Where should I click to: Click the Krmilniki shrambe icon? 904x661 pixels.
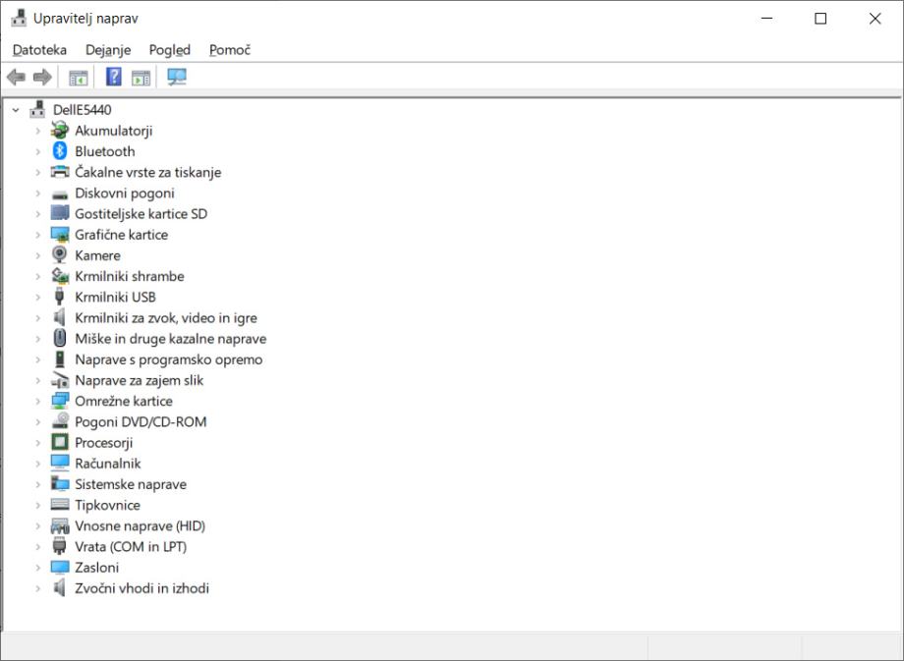(x=59, y=276)
